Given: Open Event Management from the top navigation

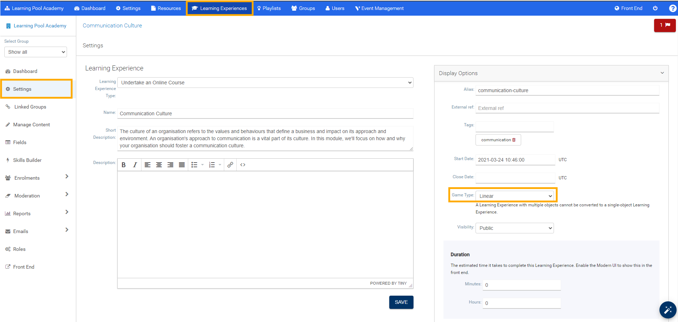Looking at the screenshot, I should coord(379,8).
